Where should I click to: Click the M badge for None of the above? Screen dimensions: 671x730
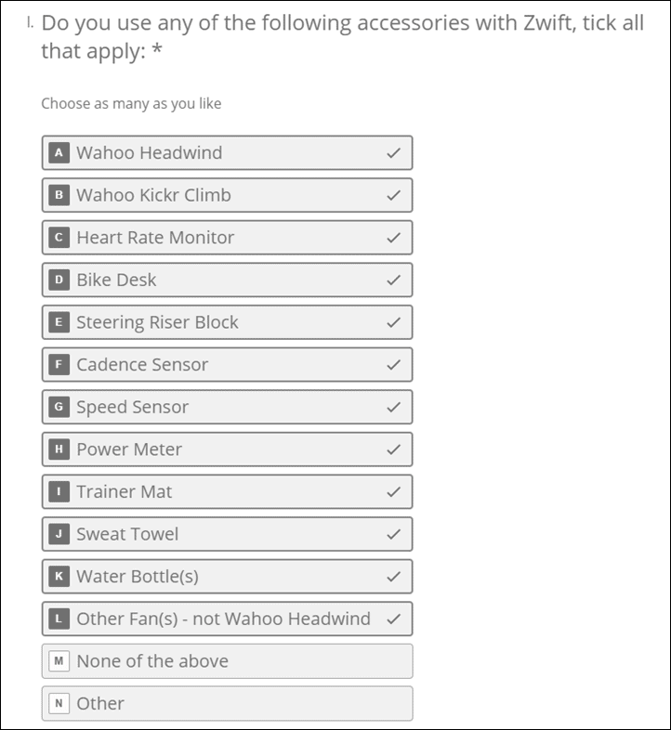[x=59, y=661]
